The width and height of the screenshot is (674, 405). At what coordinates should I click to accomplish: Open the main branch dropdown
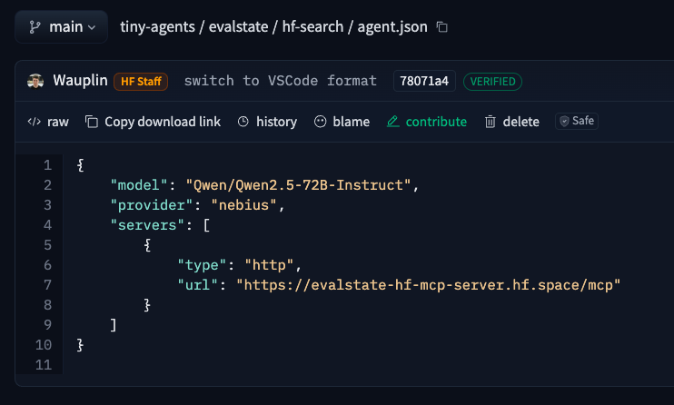pos(61,27)
